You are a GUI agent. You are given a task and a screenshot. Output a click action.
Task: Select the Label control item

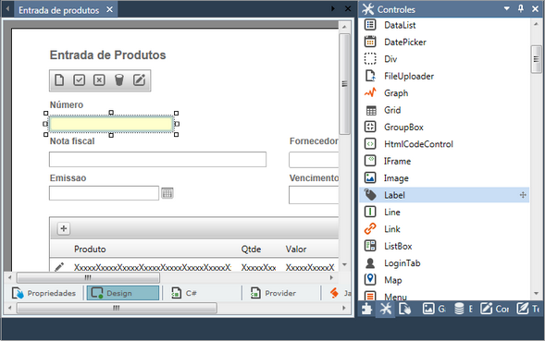[444, 195]
